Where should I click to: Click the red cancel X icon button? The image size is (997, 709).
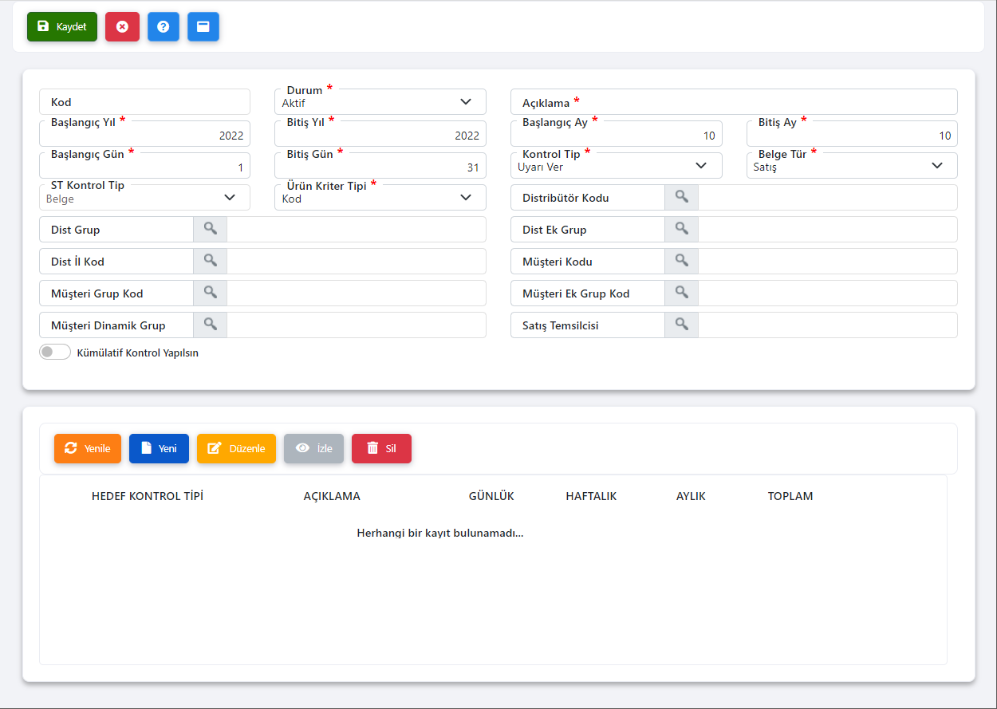coord(122,26)
